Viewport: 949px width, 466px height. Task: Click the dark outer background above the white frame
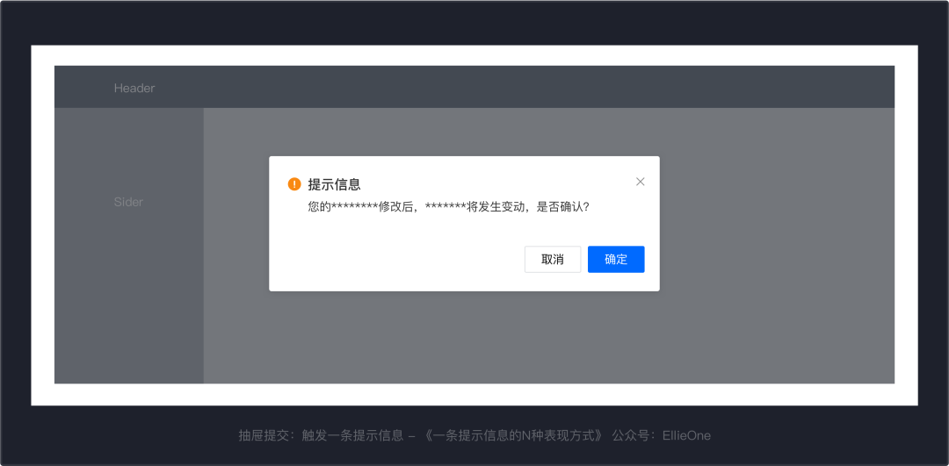pos(474,22)
